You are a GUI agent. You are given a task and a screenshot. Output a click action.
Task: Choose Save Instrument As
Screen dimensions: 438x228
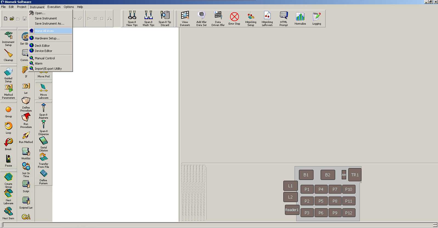point(50,24)
